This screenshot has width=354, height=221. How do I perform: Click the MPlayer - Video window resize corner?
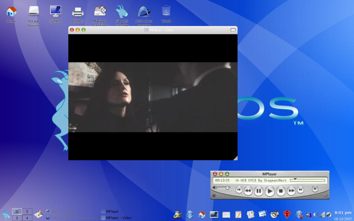point(235,158)
